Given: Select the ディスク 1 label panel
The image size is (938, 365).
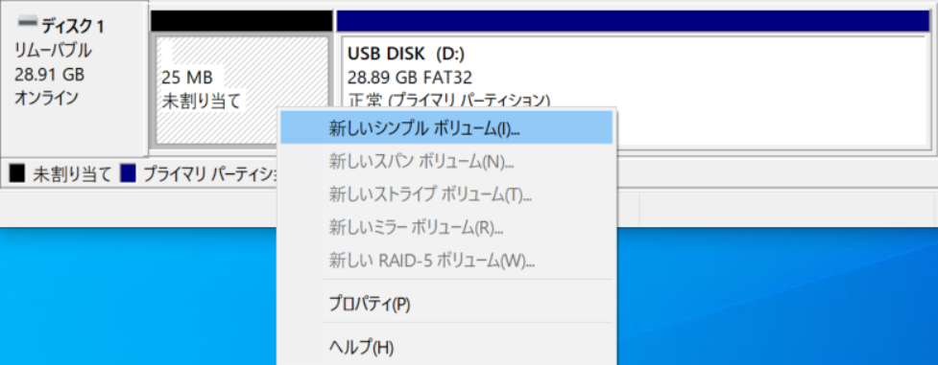Looking at the screenshot, I should pos(74,79).
